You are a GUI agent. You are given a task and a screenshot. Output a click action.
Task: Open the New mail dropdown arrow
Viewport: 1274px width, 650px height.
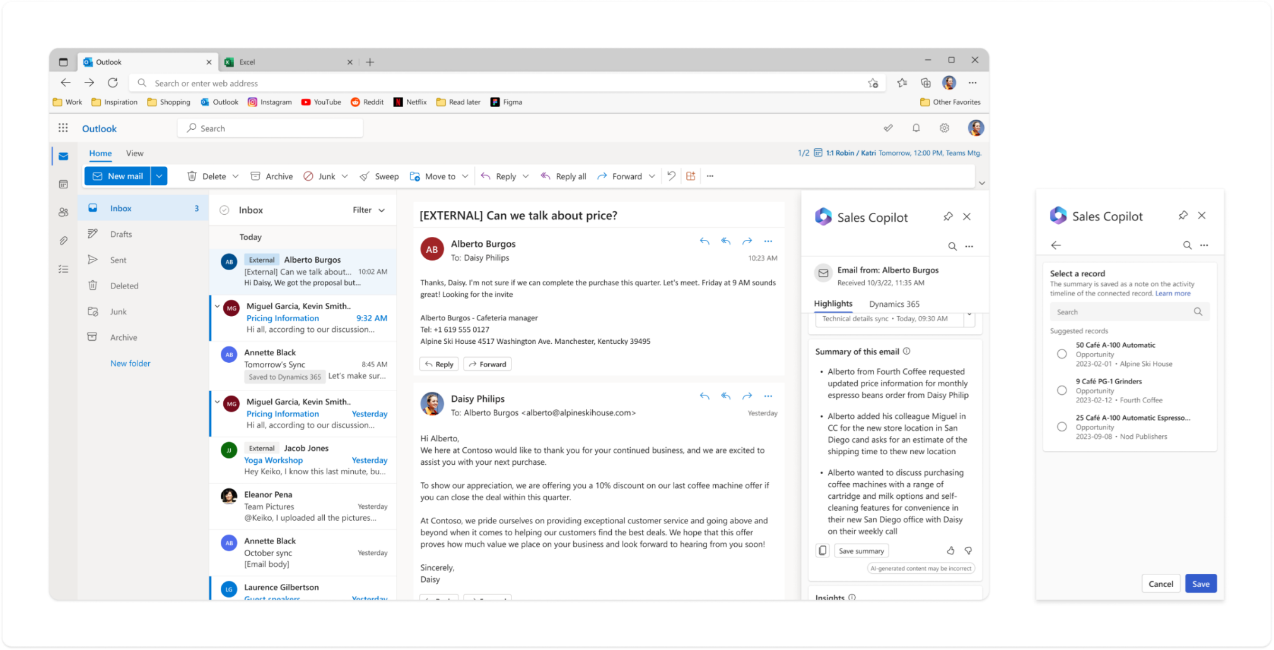(x=159, y=176)
